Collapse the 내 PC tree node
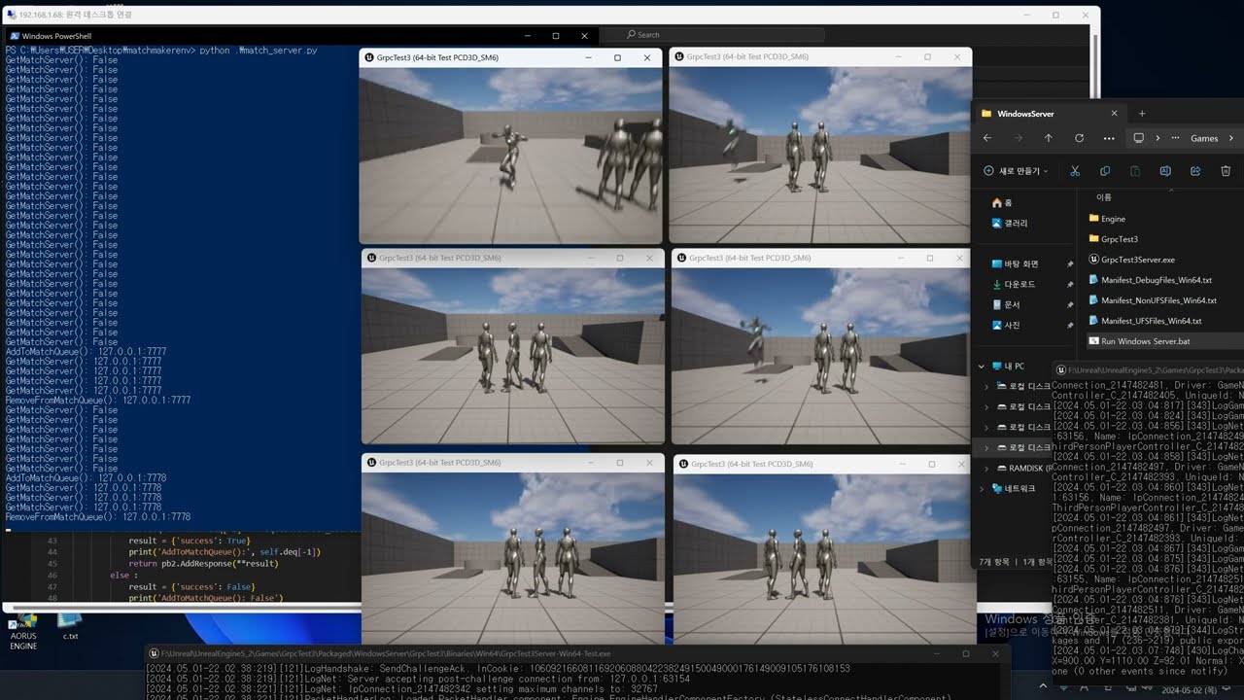This screenshot has height=700, width=1244. click(x=982, y=367)
